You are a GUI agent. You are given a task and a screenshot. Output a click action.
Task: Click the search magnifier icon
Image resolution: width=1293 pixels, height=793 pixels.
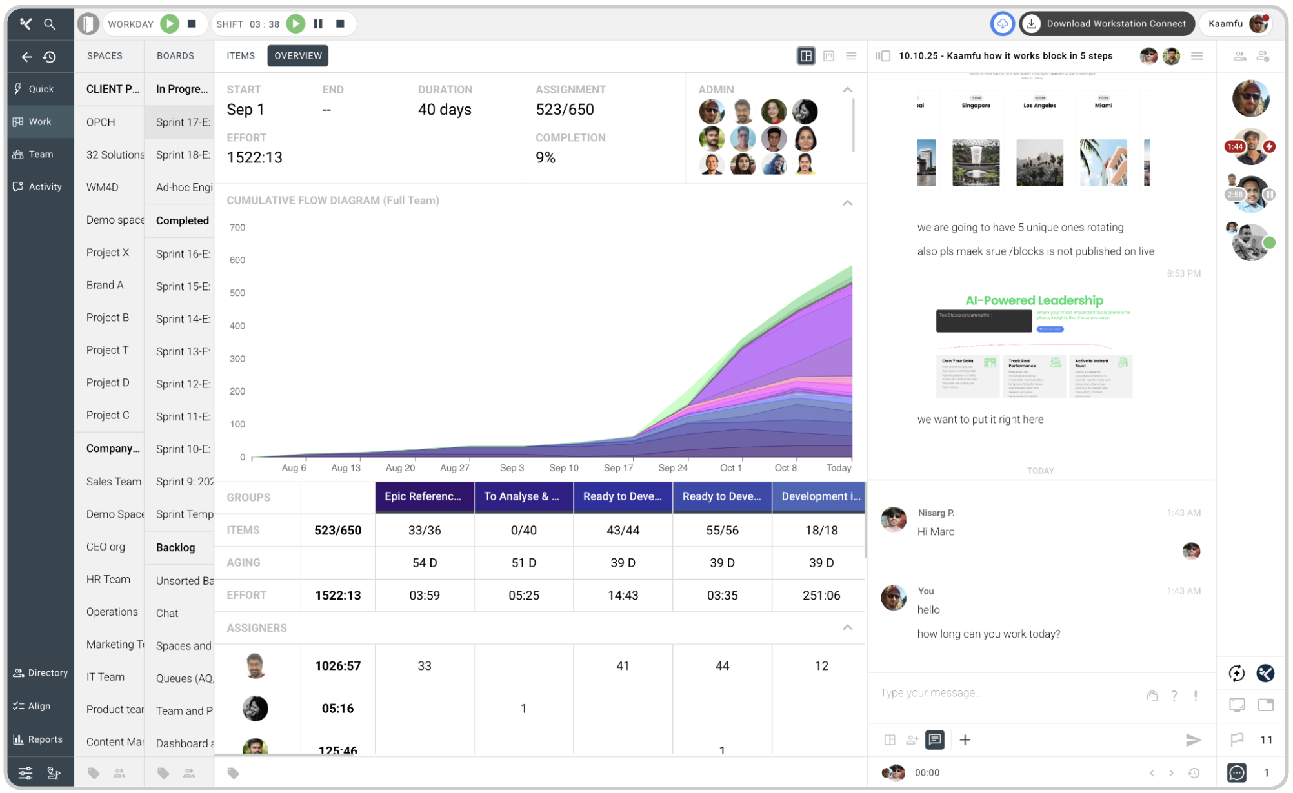[x=50, y=24]
